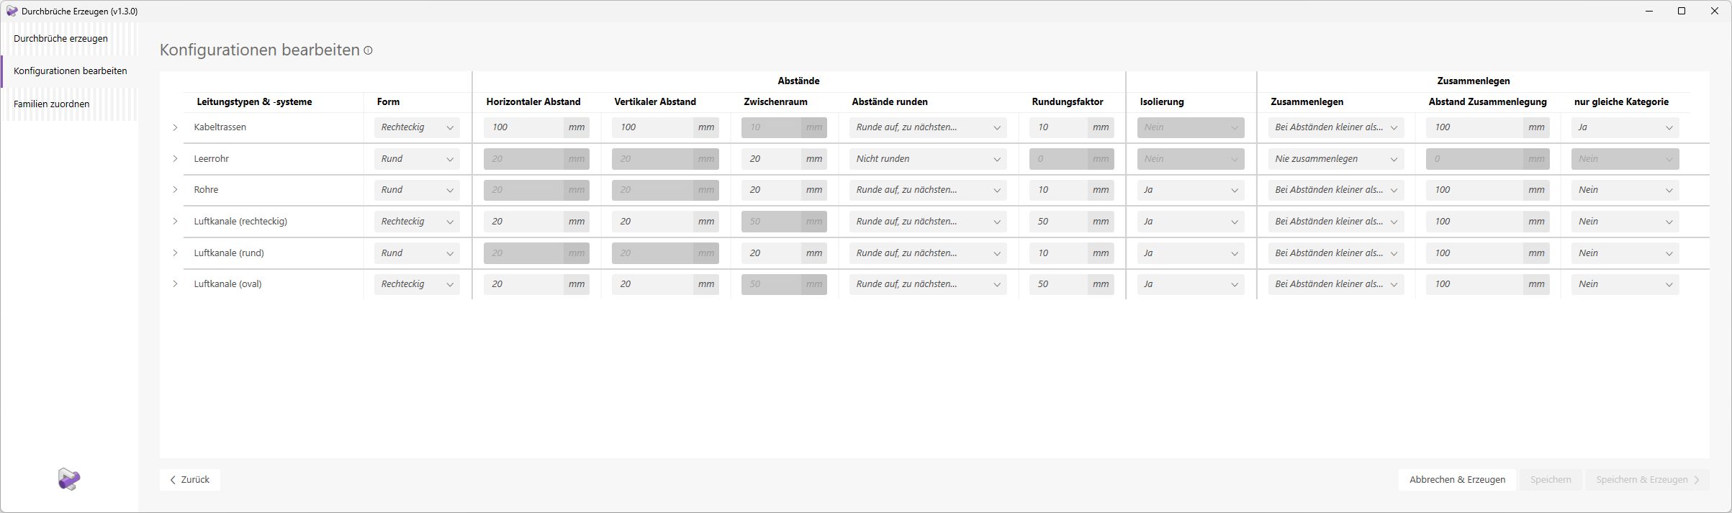1732x513 pixels.
Task: Expand the Rohre row chevron
Action: [x=175, y=190]
